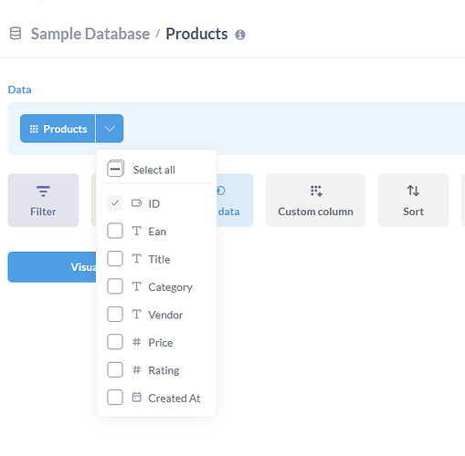
Task: Tick the Category column checkbox
Action: click(115, 286)
